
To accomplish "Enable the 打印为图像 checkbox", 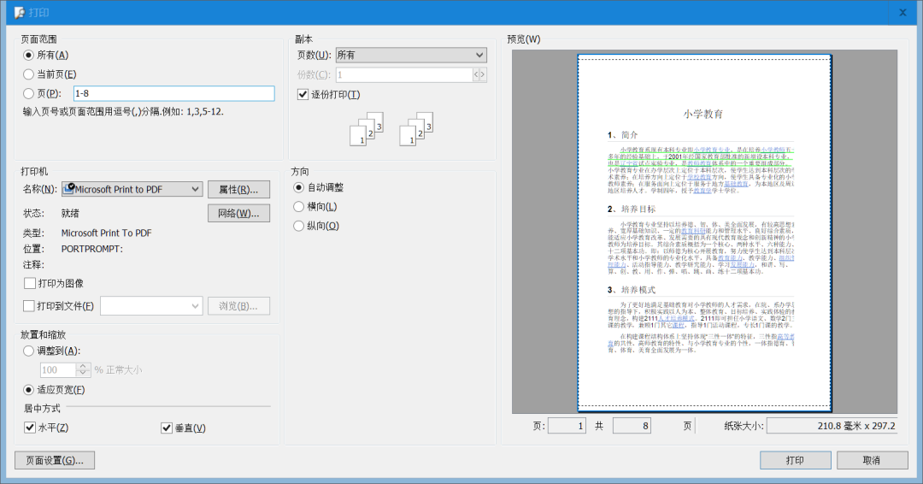I will click(x=29, y=283).
